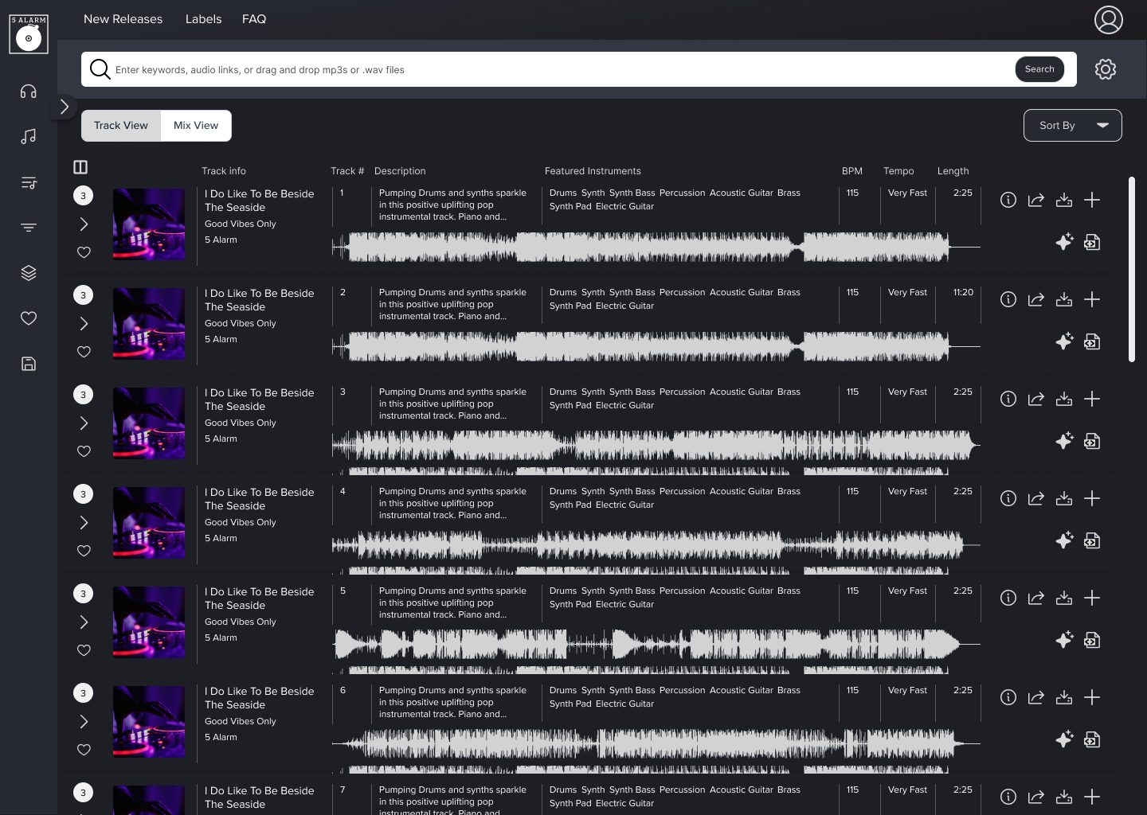Expand versions of track 2

coord(84,324)
